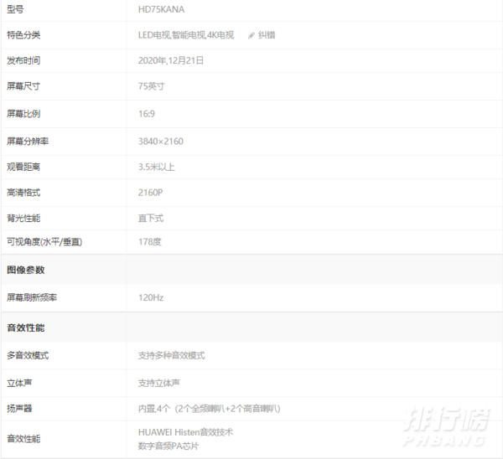Click the 屏幕刷新频率 label
This screenshot has height=459, width=503.
32,298
